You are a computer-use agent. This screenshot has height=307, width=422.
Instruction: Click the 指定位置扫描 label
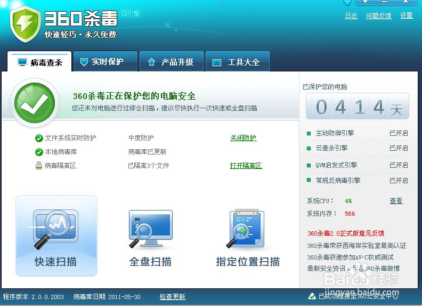point(248,262)
